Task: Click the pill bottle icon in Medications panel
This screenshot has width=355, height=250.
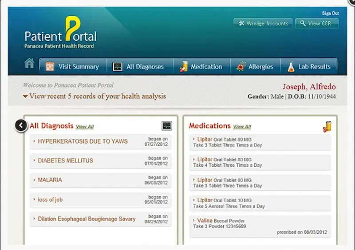Action: 327,126
